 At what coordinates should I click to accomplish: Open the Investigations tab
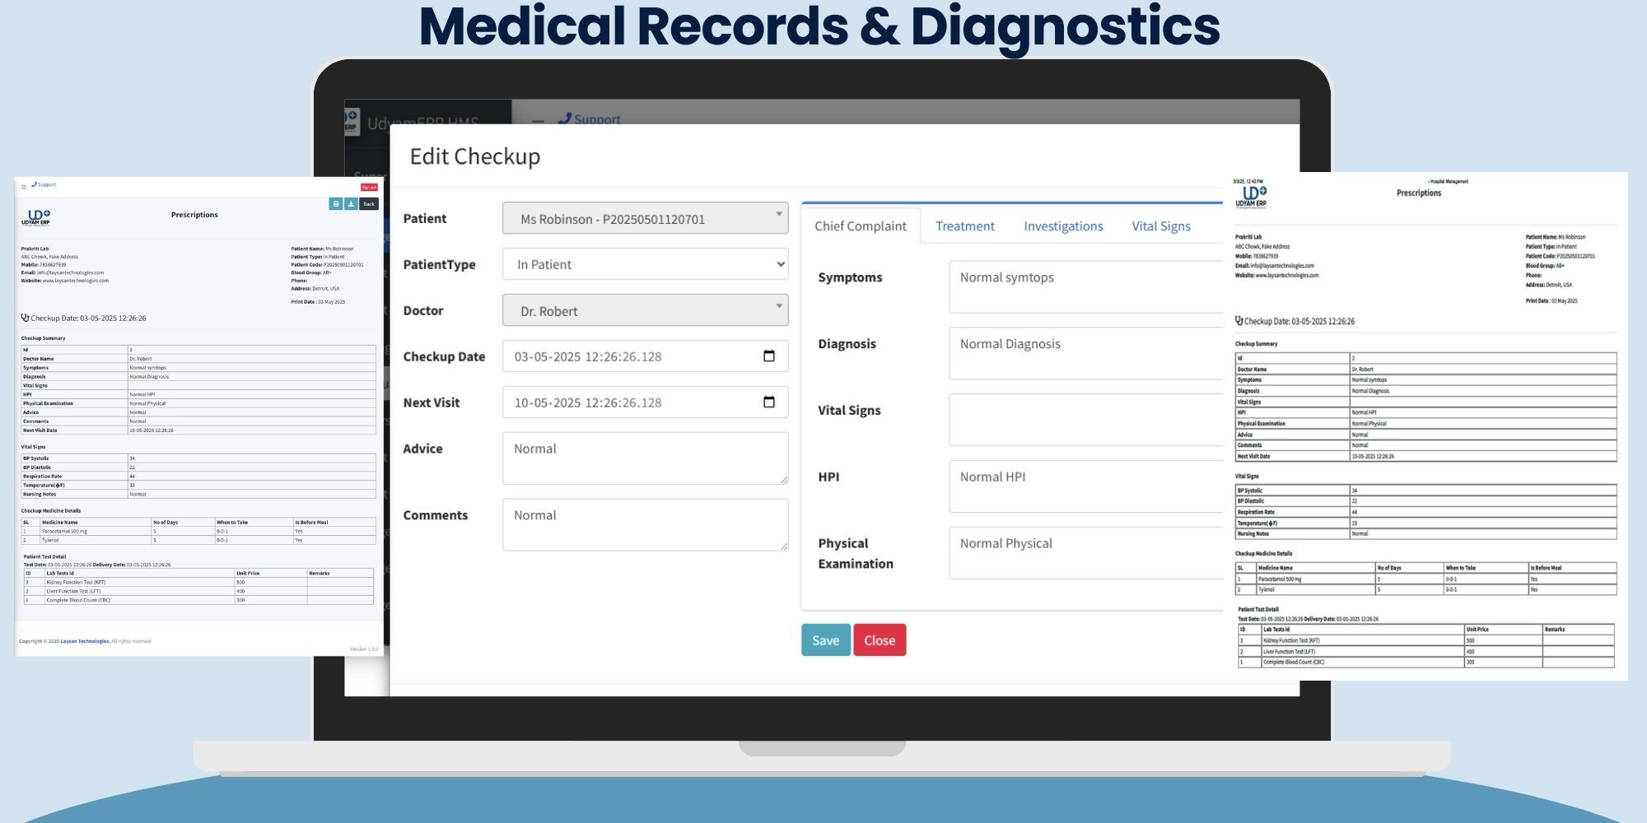coord(1062,226)
